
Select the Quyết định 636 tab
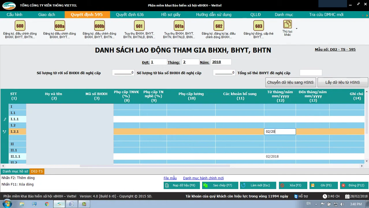point(130,14)
